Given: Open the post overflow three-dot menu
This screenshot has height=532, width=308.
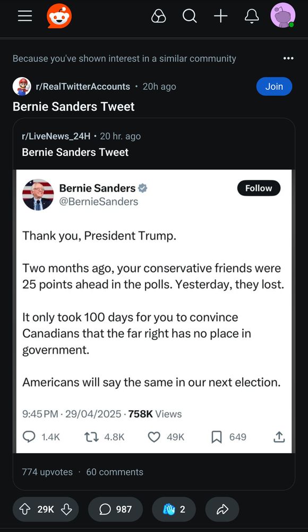Looking at the screenshot, I should [288, 59].
